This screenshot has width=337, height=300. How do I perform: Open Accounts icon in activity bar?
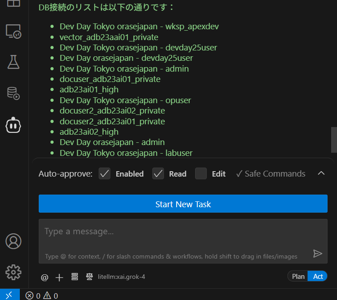14,241
